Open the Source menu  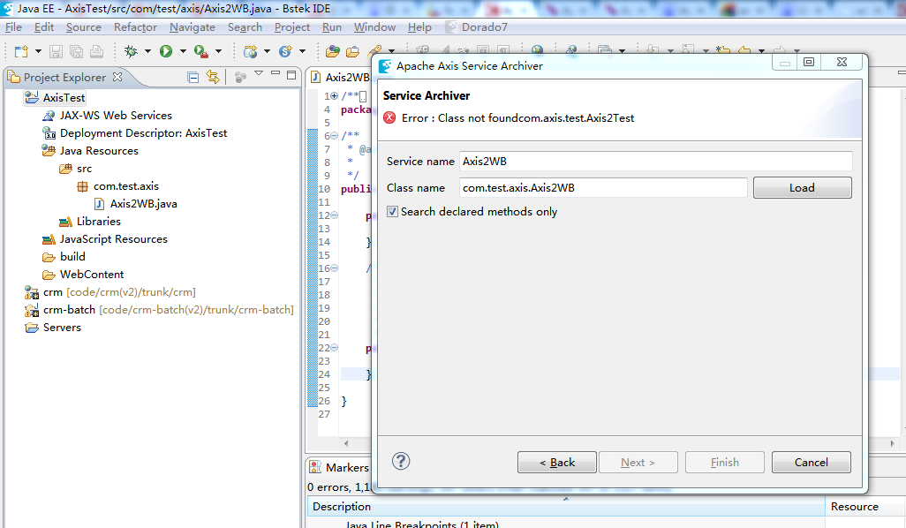83,27
